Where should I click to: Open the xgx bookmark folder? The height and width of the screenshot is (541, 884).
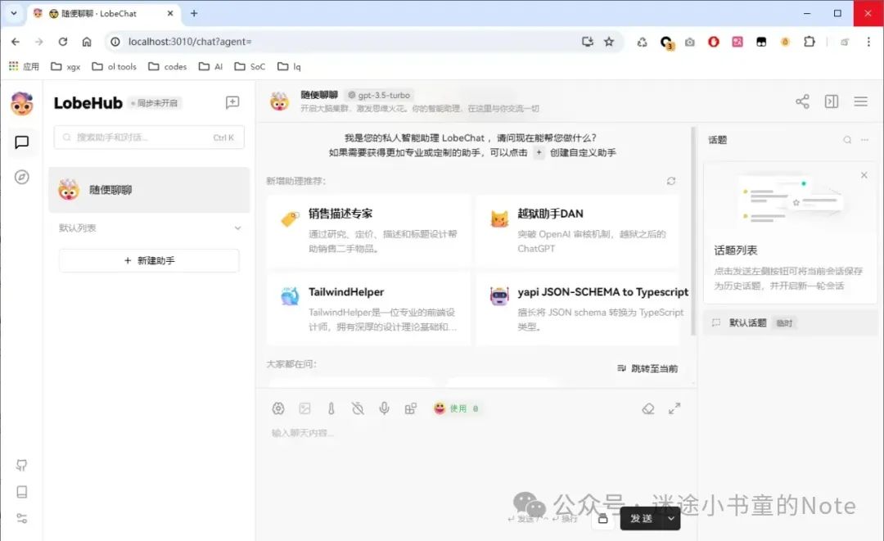[65, 66]
